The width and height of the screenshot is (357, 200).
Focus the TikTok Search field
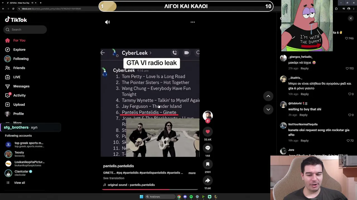[25, 29]
